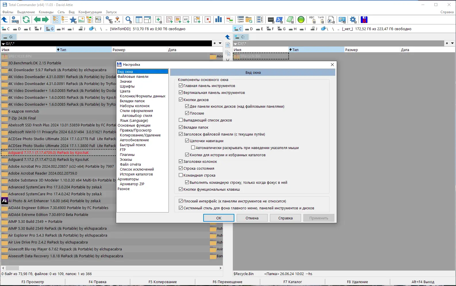Screen dimensions: 456x286
Task: Click the blue floppy disk R icon
Action: [364, 20]
